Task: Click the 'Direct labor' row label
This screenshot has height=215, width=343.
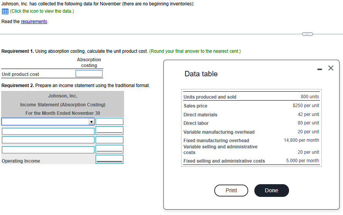Action: (196, 123)
